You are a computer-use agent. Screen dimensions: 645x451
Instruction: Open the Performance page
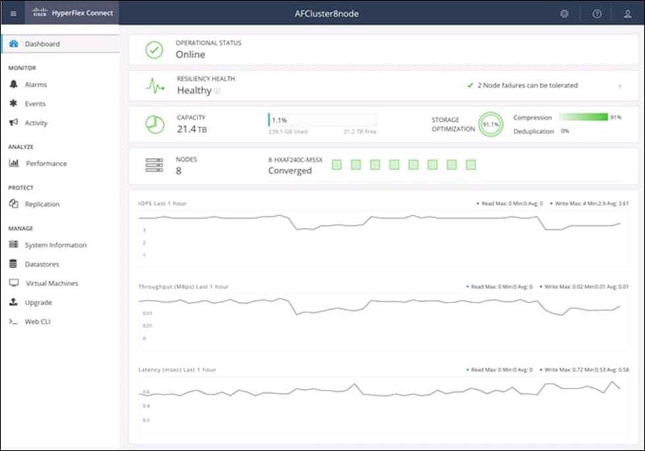pyautogui.click(x=47, y=164)
